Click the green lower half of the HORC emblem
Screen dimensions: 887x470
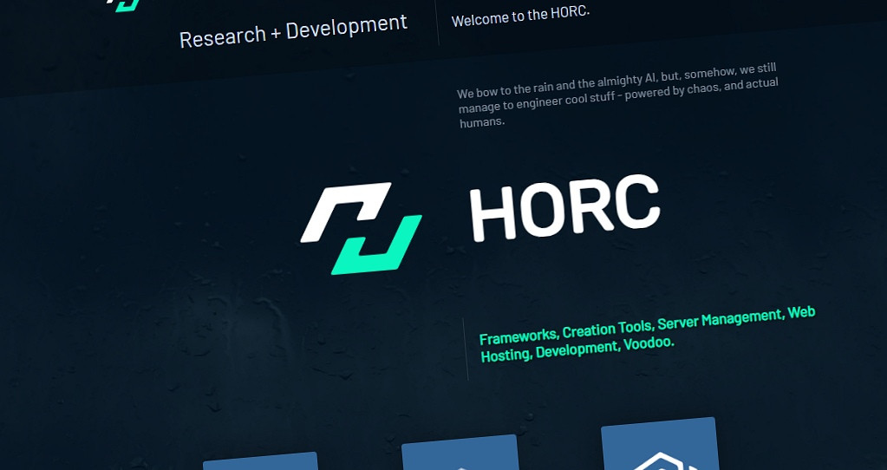[378, 247]
